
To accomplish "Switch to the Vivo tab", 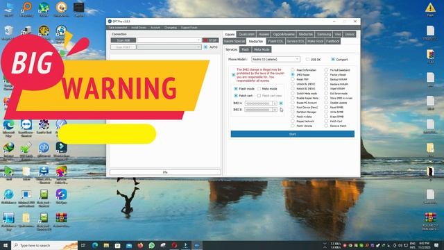I will click(338, 34).
